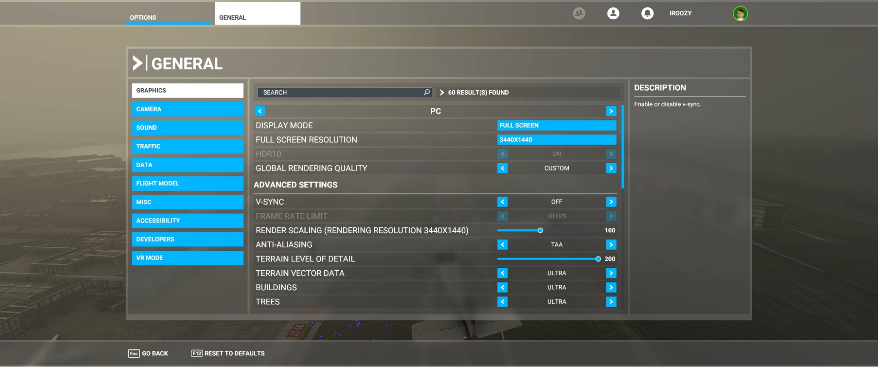Open the DATA settings category
The height and width of the screenshot is (367, 878).
[x=188, y=165]
